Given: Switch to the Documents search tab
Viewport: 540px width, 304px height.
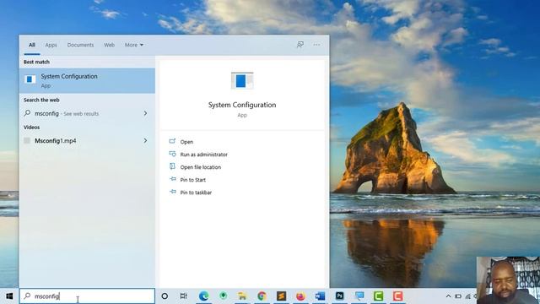Looking at the screenshot, I should click(80, 45).
